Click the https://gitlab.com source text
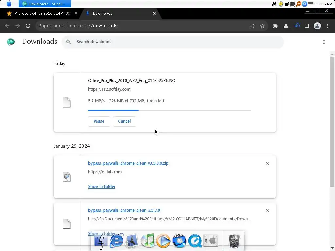 (105, 172)
